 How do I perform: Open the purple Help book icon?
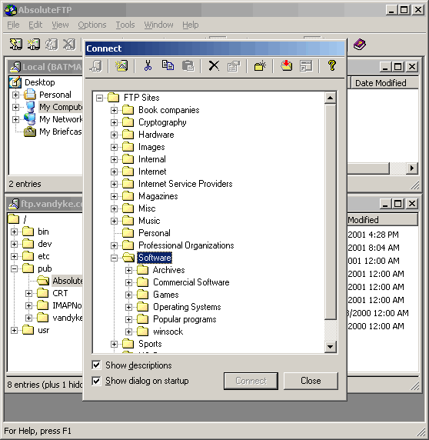pos(360,45)
